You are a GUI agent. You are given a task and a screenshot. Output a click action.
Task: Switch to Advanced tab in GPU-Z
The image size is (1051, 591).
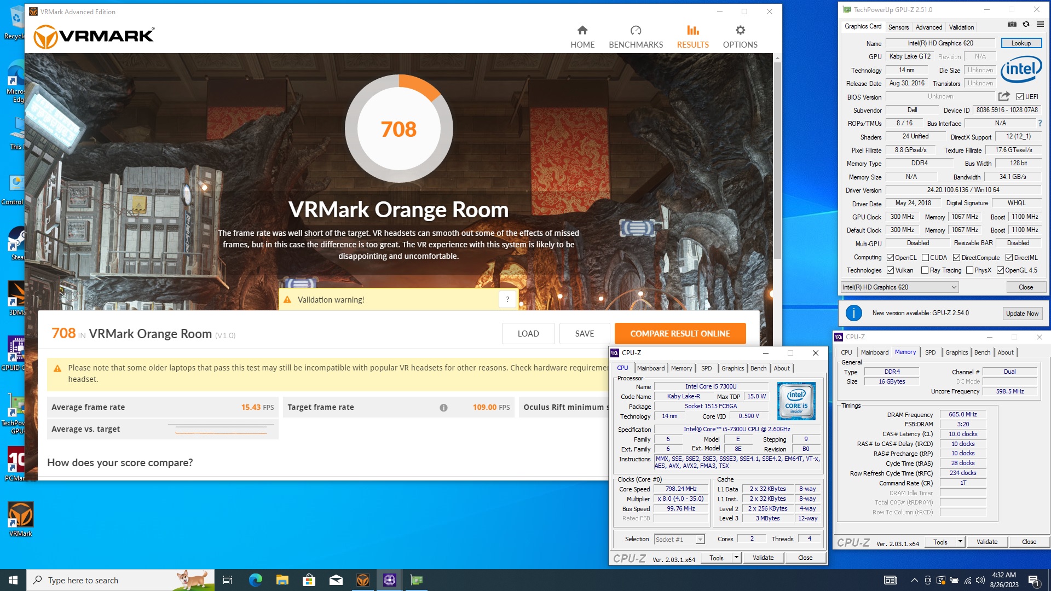point(929,27)
